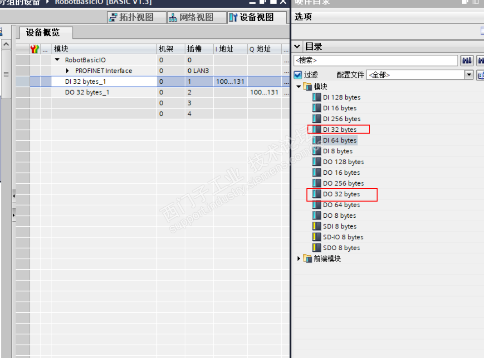Expand the PROFINET Interface row
The width and height of the screenshot is (484, 358).
pyautogui.click(x=67, y=71)
